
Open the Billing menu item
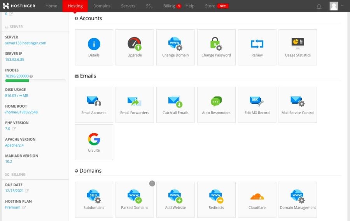pos(169,6)
